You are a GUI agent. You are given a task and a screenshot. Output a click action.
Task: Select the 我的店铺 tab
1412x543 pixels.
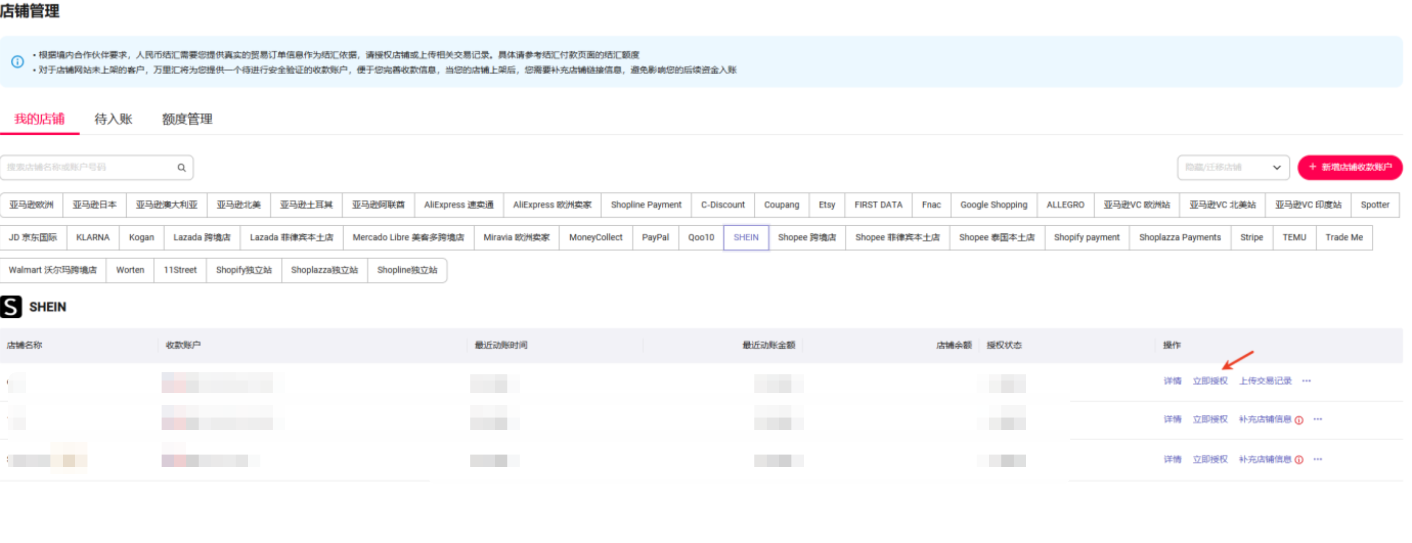coord(40,119)
